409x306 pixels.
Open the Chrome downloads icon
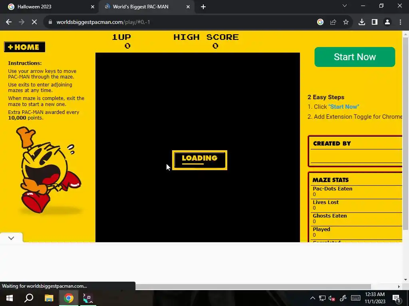(362, 22)
